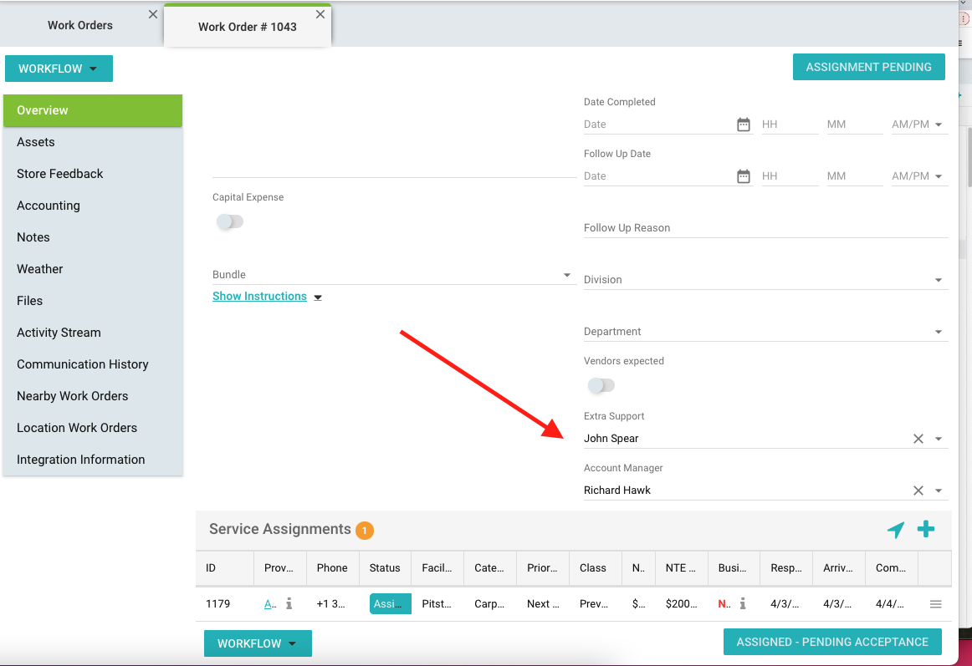Open the row menu for assignment 1179
972x666 pixels.
point(935,604)
